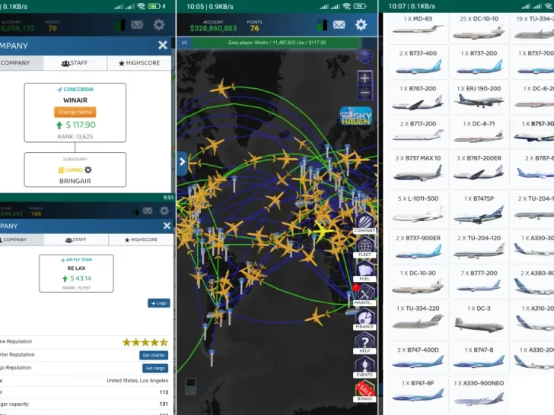Click the Sky Haven logo on map

click(355, 116)
